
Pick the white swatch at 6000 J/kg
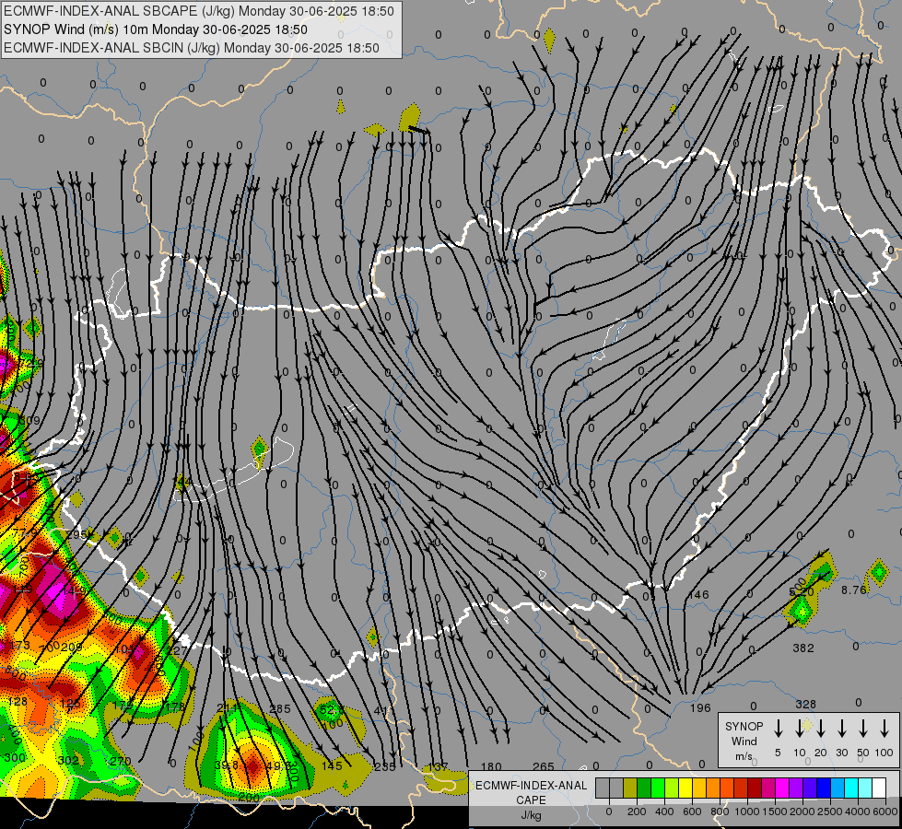click(879, 788)
